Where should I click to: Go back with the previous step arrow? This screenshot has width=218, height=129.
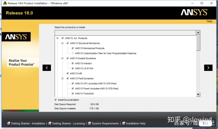point(47,68)
